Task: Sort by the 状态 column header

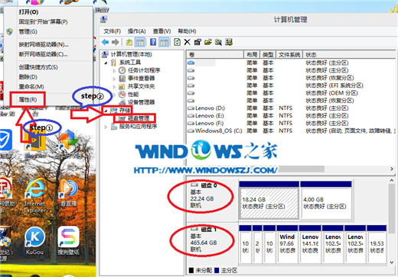Action: (349, 54)
